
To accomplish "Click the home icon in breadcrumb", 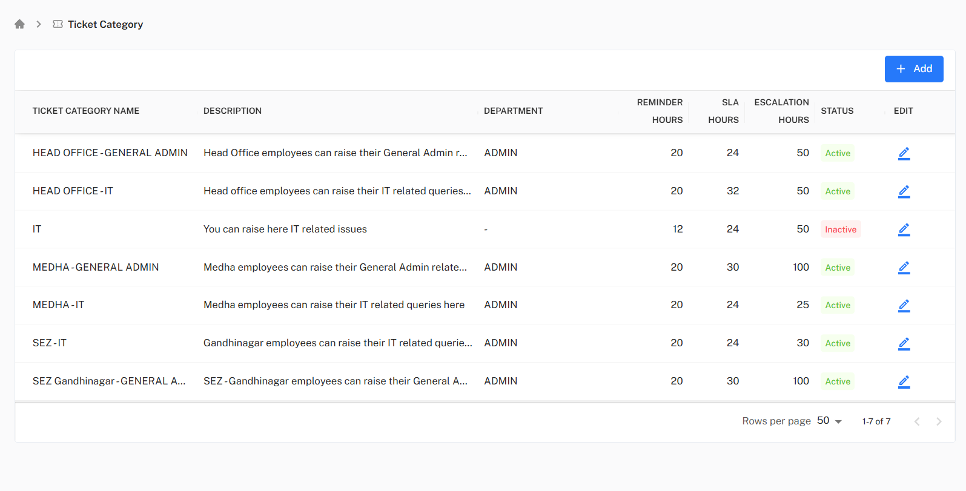I will point(19,24).
